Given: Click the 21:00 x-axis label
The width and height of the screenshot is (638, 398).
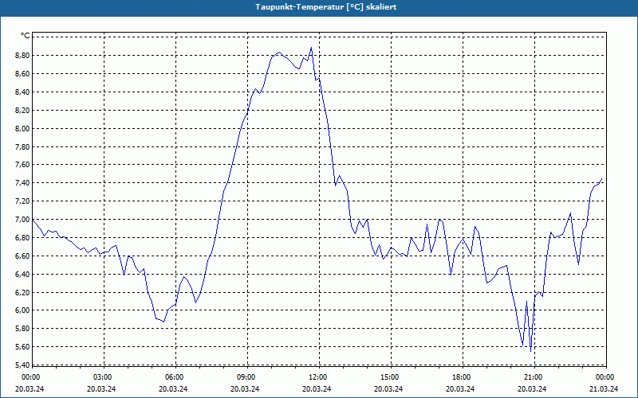Looking at the screenshot, I should coord(534,377).
